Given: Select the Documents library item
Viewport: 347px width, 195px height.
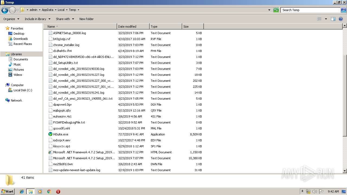Looking at the screenshot, I should coord(21,59).
